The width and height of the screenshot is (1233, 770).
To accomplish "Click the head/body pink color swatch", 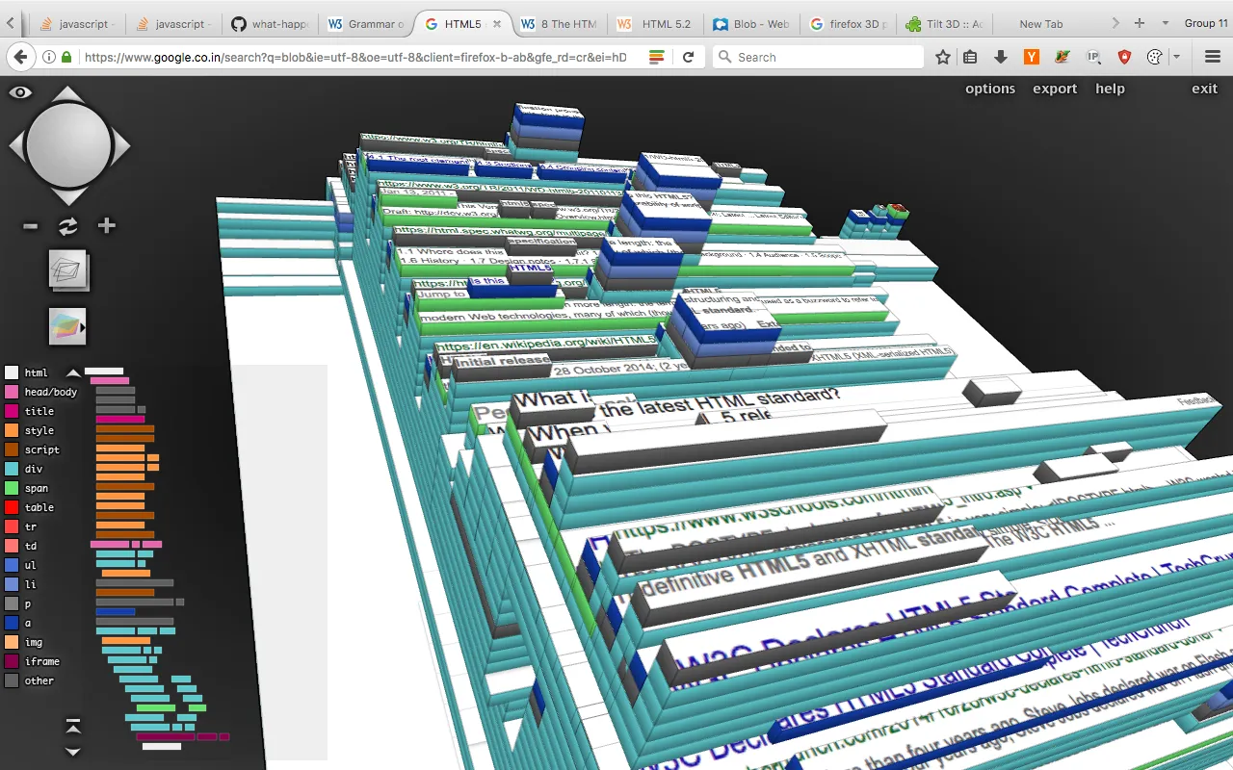I will 12,392.
